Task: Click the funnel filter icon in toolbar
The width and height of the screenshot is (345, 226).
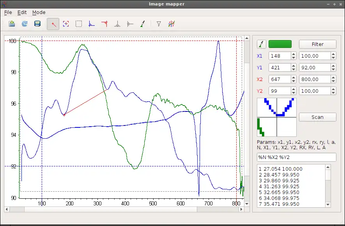Action: point(159,24)
